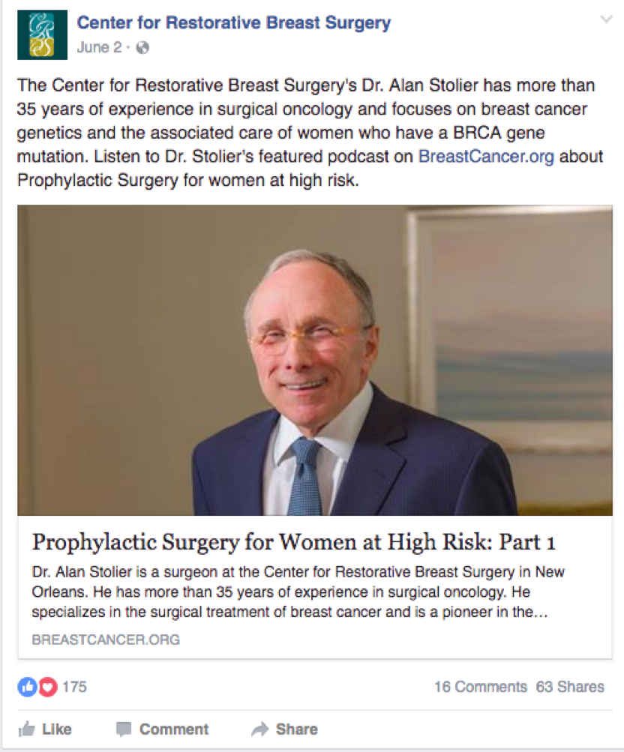Click the speech bubble Comment icon
This screenshot has height=752, width=624.
pyautogui.click(x=124, y=729)
